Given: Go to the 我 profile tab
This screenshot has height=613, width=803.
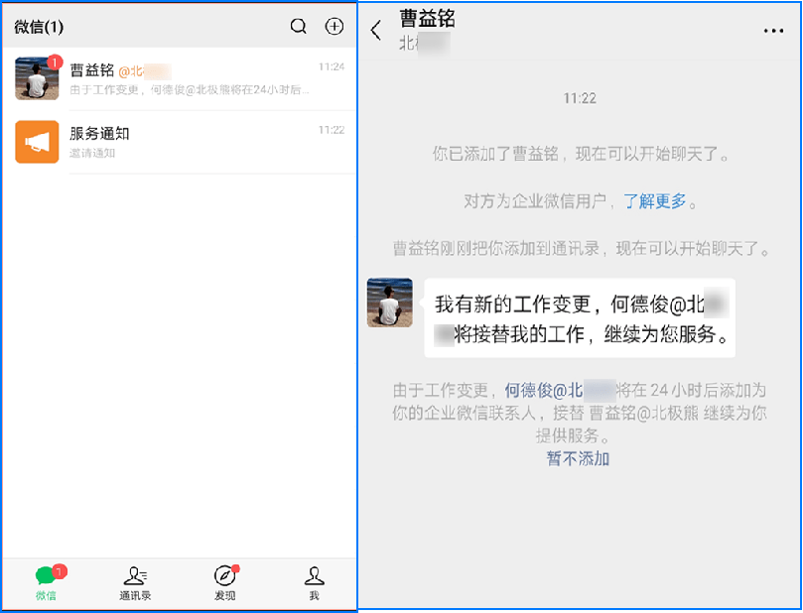Looking at the screenshot, I should [x=314, y=583].
